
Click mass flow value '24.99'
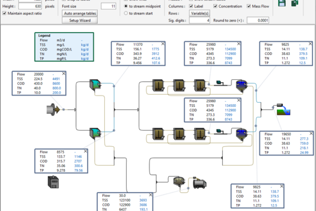coord(304,153)
